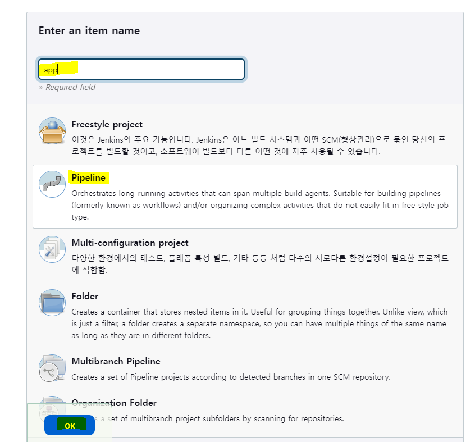Focus the item name input field
This screenshot has height=442, width=475.
tap(141, 70)
